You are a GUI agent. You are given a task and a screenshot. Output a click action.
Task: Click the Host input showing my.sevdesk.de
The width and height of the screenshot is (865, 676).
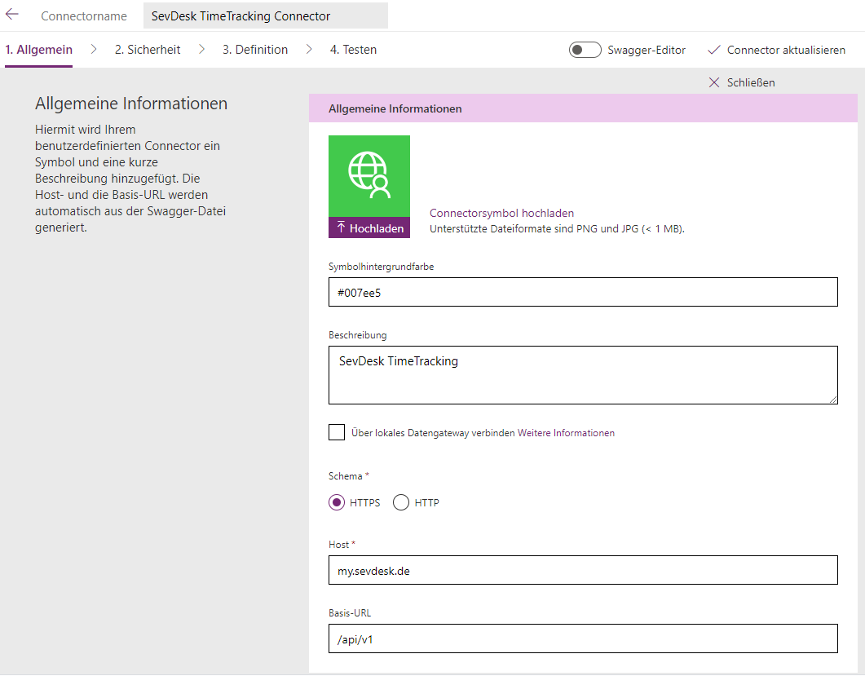[x=584, y=570]
